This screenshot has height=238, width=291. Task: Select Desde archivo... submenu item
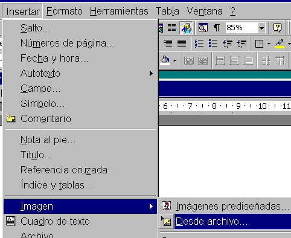click(225, 221)
